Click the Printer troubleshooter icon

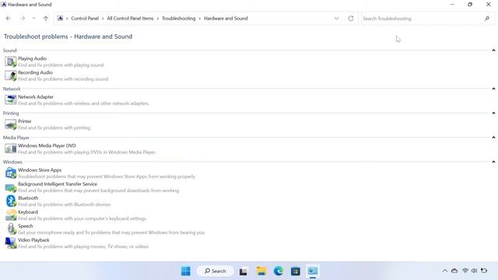click(10, 124)
